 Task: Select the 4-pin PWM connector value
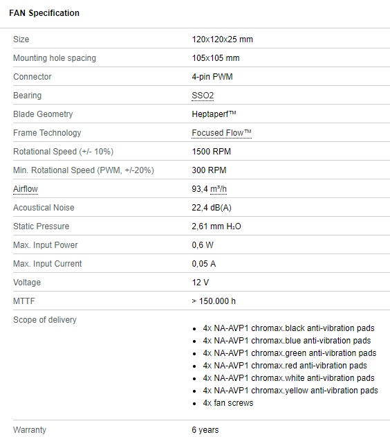point(212,77)
